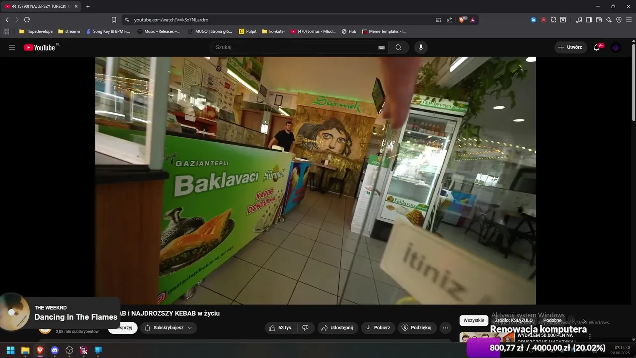The height and width of the screenshot is (358, 636).
Task: Open OBS Studio from the taskbar
Action: 69,350
